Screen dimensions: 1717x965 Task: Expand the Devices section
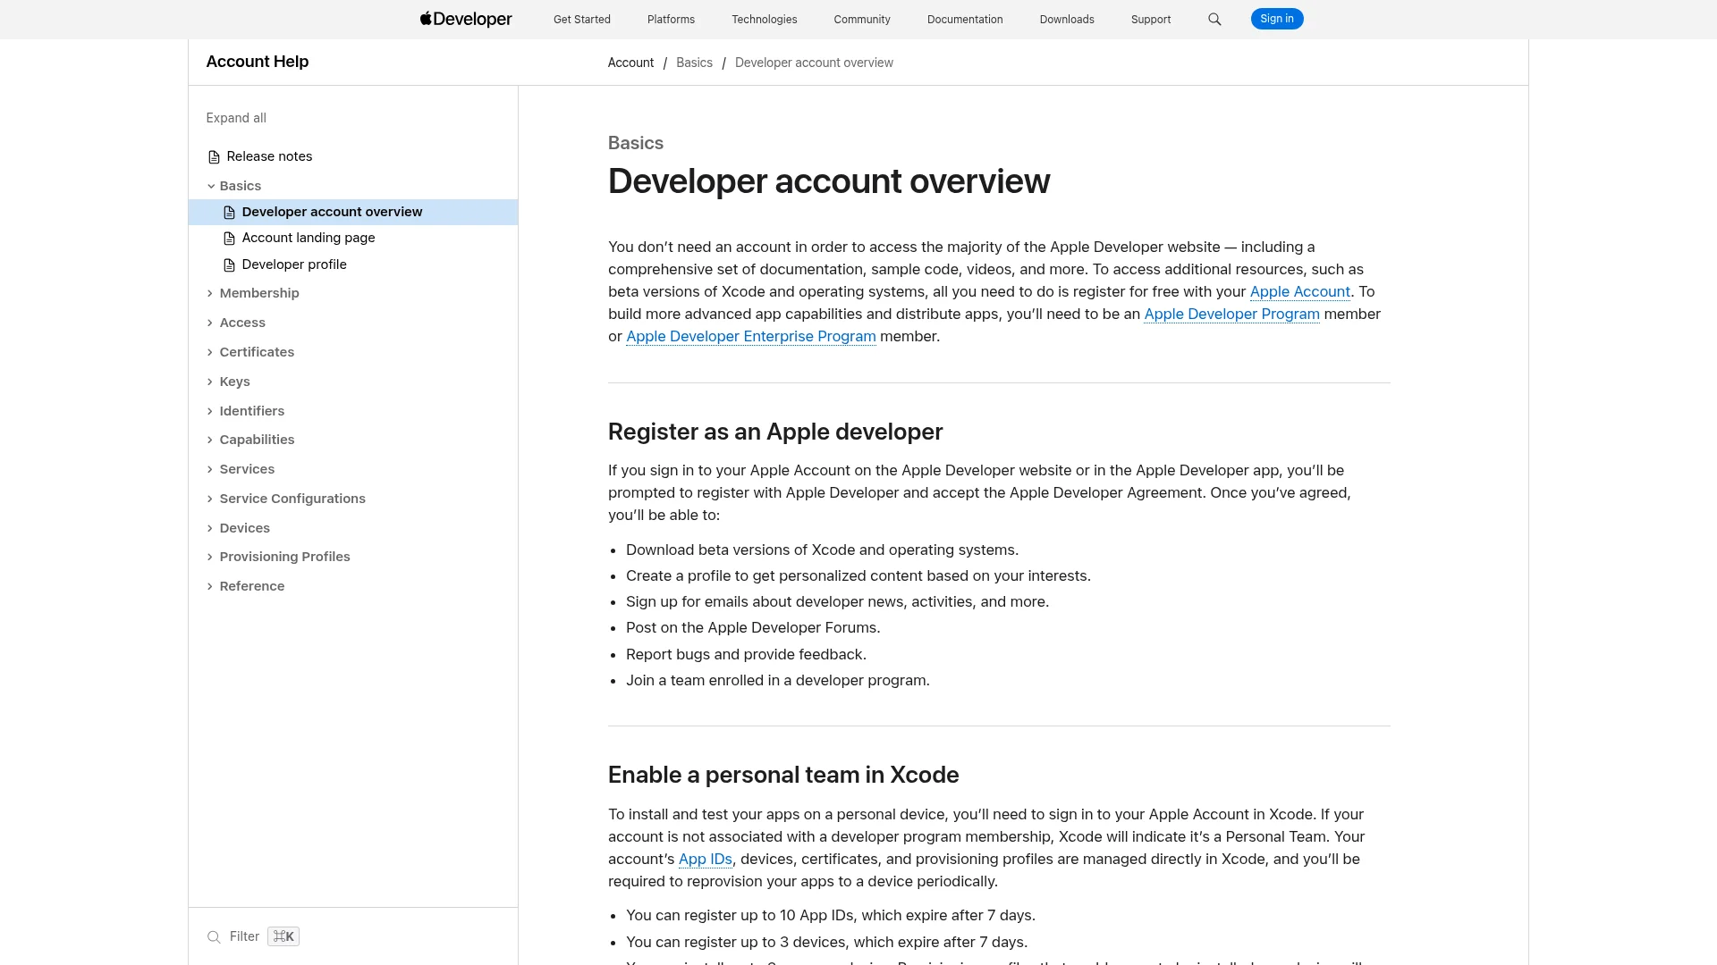coord(210,528)
